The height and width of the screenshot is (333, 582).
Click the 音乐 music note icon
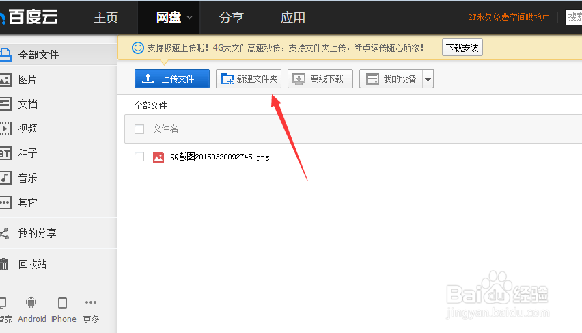[x=5, y=178]
